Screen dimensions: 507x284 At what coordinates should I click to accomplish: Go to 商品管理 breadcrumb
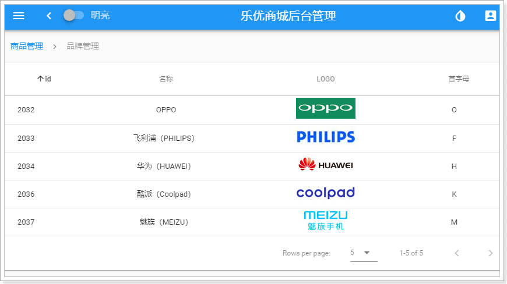(x=27, y=46)
